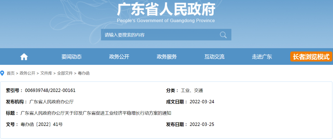Open the 政务公开 nav menu
The width and height of the screenshot is (333, 139).
click(x=119, y=57)
